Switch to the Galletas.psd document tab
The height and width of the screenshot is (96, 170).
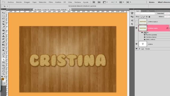click(20, 10)
